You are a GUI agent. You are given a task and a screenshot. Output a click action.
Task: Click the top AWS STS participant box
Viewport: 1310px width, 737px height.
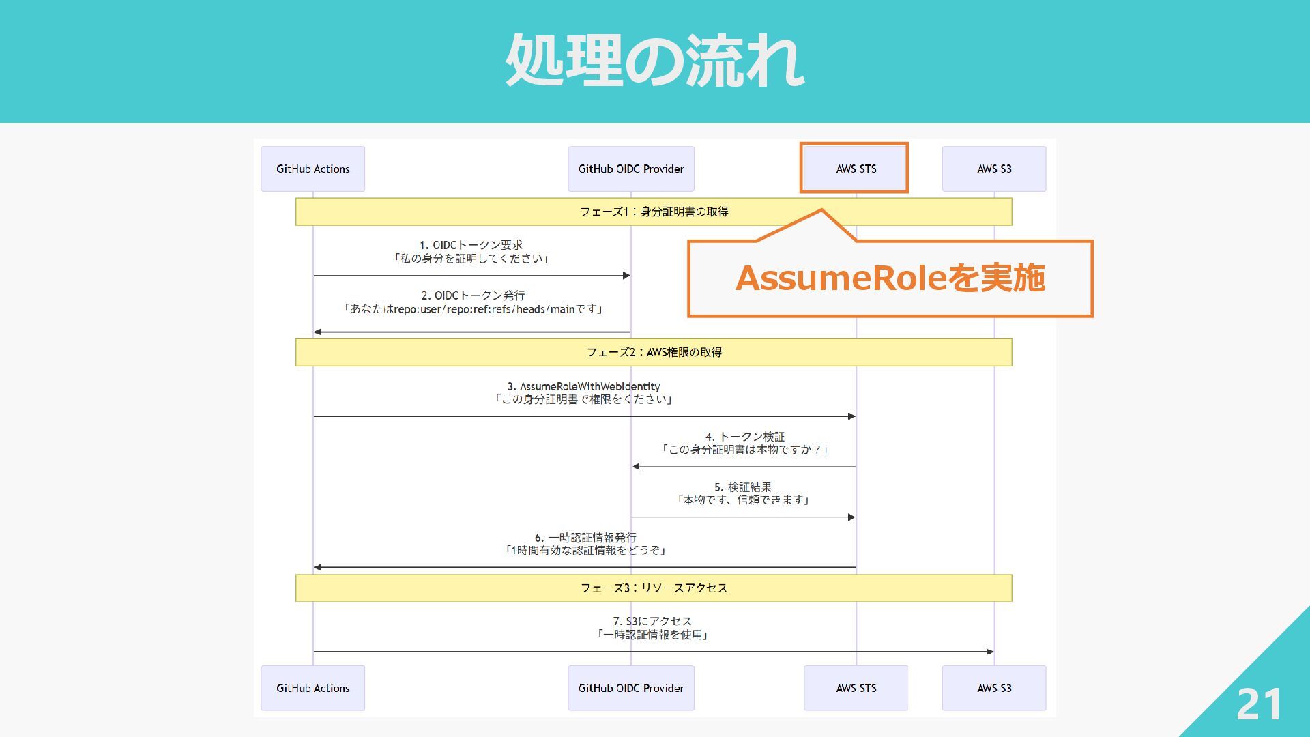856,169
